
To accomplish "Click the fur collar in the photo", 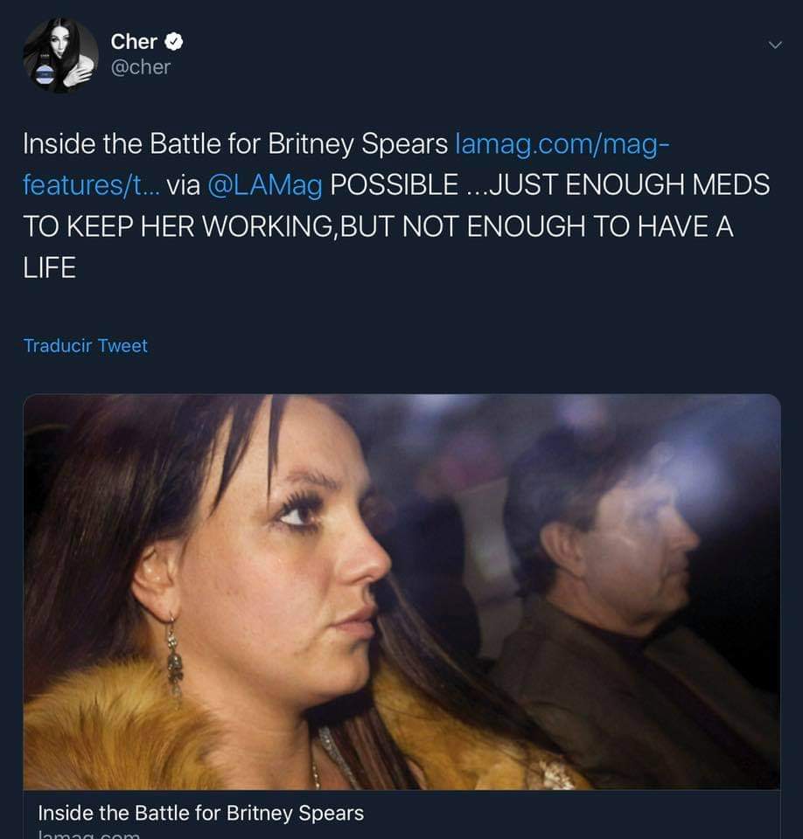I will coord(114,725).
